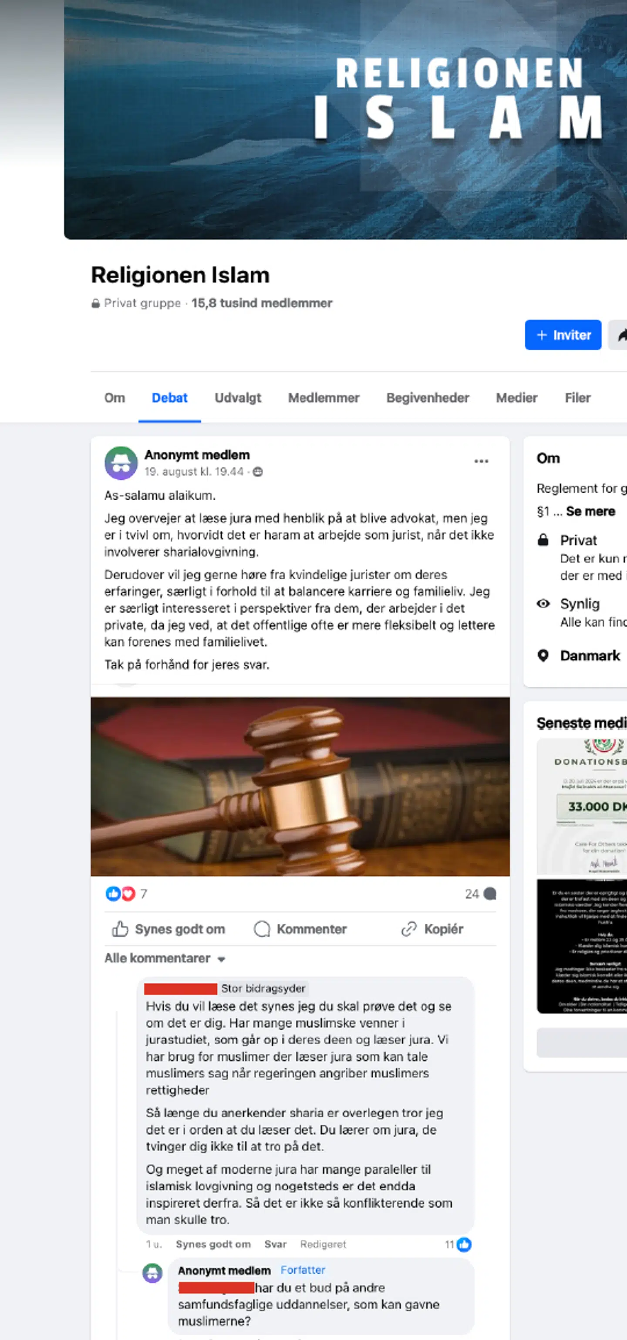The width and height of the screenshot is (627, 1340).
Task: Switch to the Medlemmer tab
Action: click(x=324, y=398)
